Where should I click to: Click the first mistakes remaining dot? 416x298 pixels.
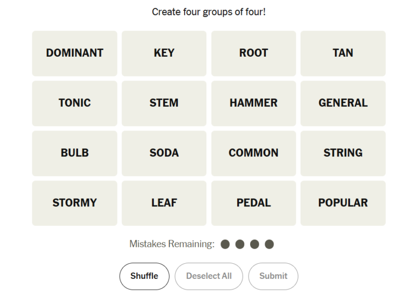tap(225, 244)
